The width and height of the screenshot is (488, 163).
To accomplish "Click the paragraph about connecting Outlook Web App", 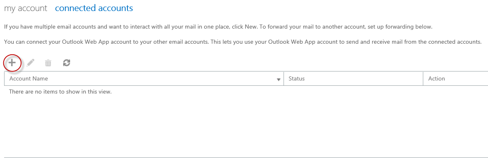I will [x=243, y=42].
